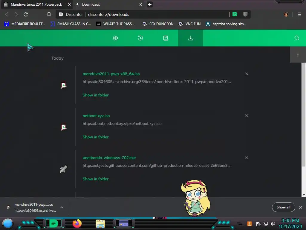Show netboot.xyz.iso in folder
Viewport: 306px width, 230px height.
(96, 137)
